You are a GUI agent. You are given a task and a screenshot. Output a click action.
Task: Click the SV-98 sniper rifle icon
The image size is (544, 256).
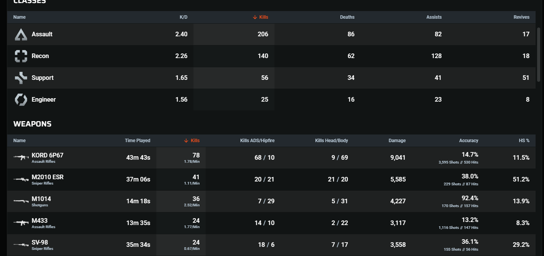[x=21, y=245]
